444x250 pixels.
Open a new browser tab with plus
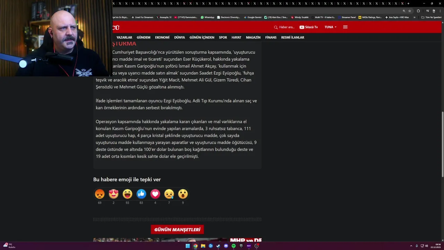(408, 3)
